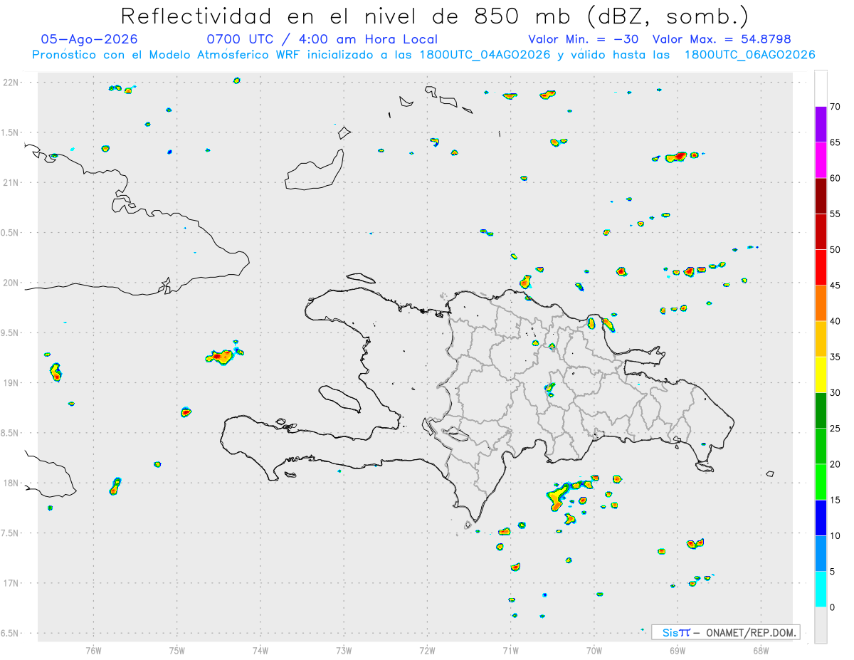The height and width of the screenshot is (660, 854).
Task: Click the colorbar label '40'
Action: click(835, 321)
